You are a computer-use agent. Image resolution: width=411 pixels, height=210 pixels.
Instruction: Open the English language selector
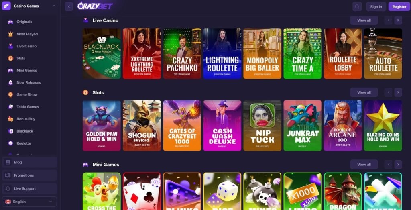pos(29,202)
